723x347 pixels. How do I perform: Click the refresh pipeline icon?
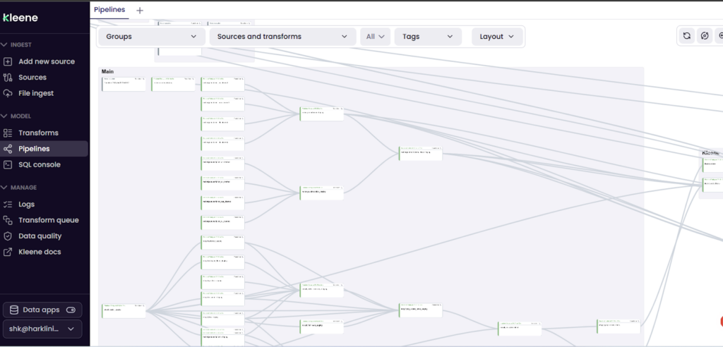pos(686,36)
